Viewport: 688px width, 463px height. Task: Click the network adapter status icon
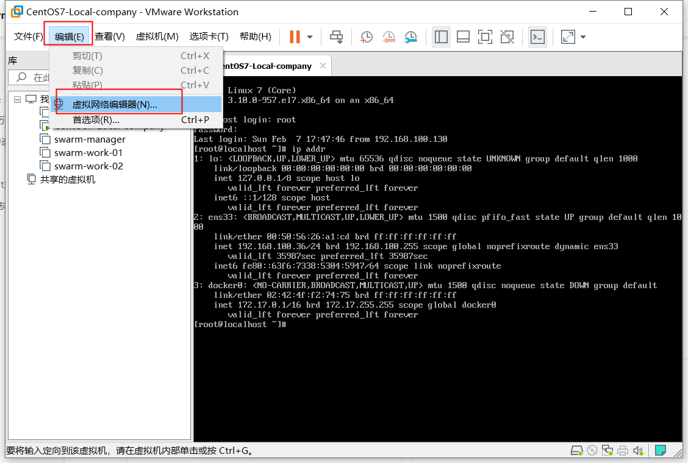pos(607,451)
